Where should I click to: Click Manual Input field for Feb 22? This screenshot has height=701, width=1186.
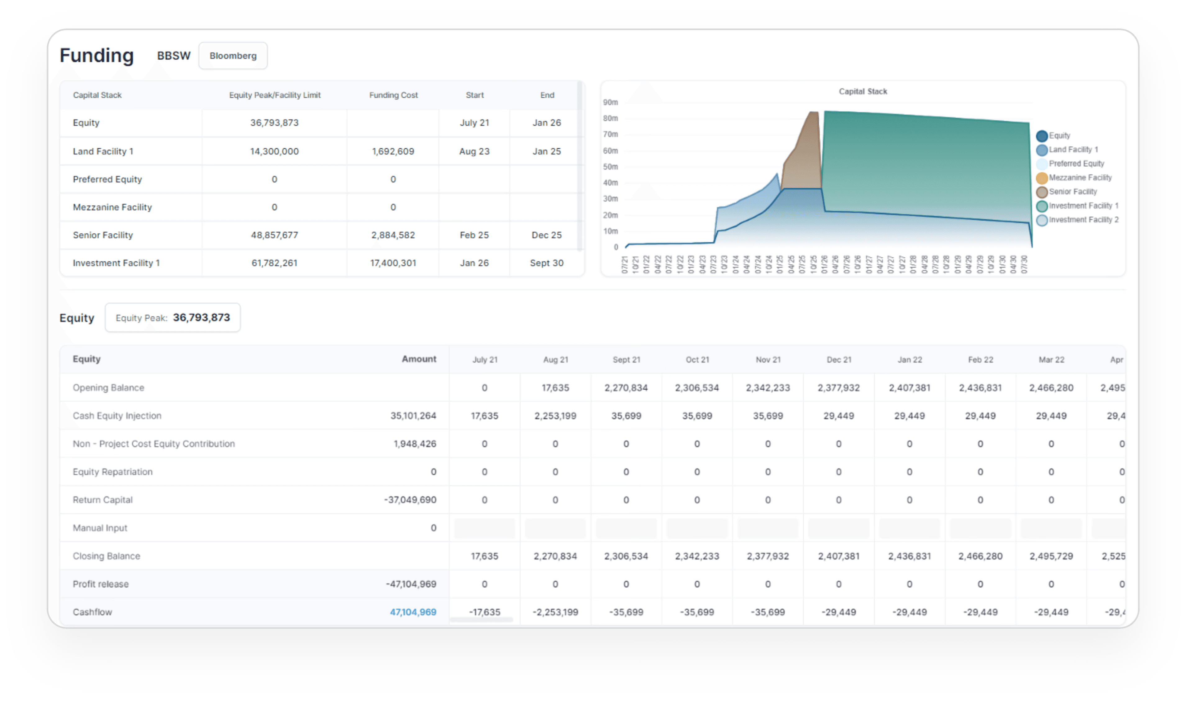980,528
